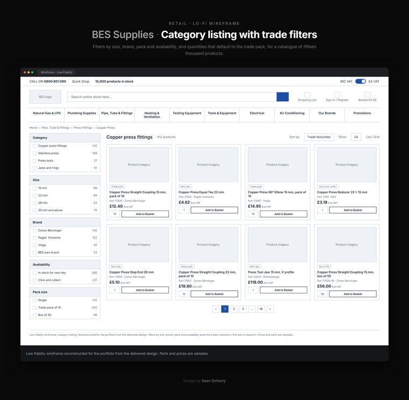This screenshot has width=409, height=400.
Task: Check the Single pack size filter
Action: pos(34,300)
